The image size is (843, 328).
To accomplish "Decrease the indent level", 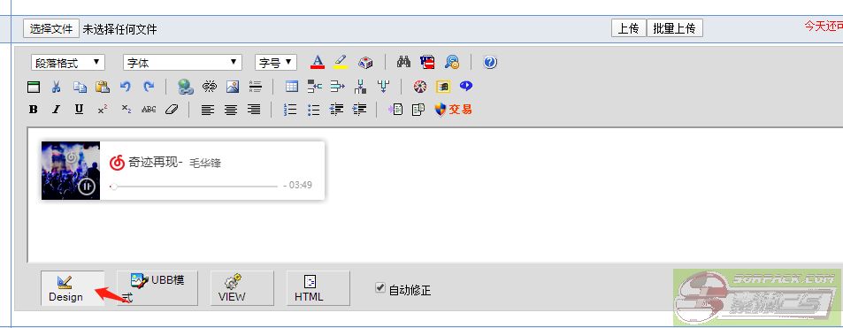I will tap(336, 110).
